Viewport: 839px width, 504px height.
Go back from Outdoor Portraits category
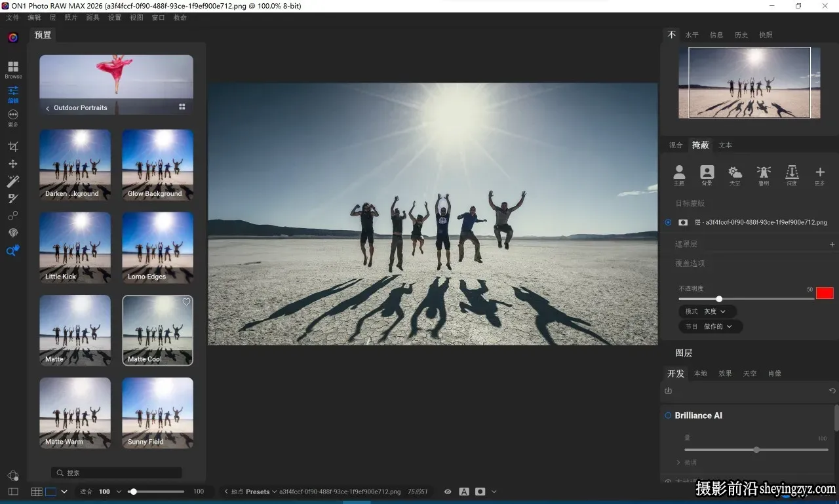coord(48,108)
